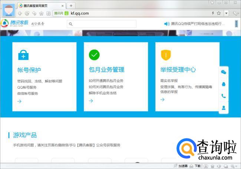Click the 下载 status bar item
The height and width of the screenshot is (169, 241).
coord(195,166)
